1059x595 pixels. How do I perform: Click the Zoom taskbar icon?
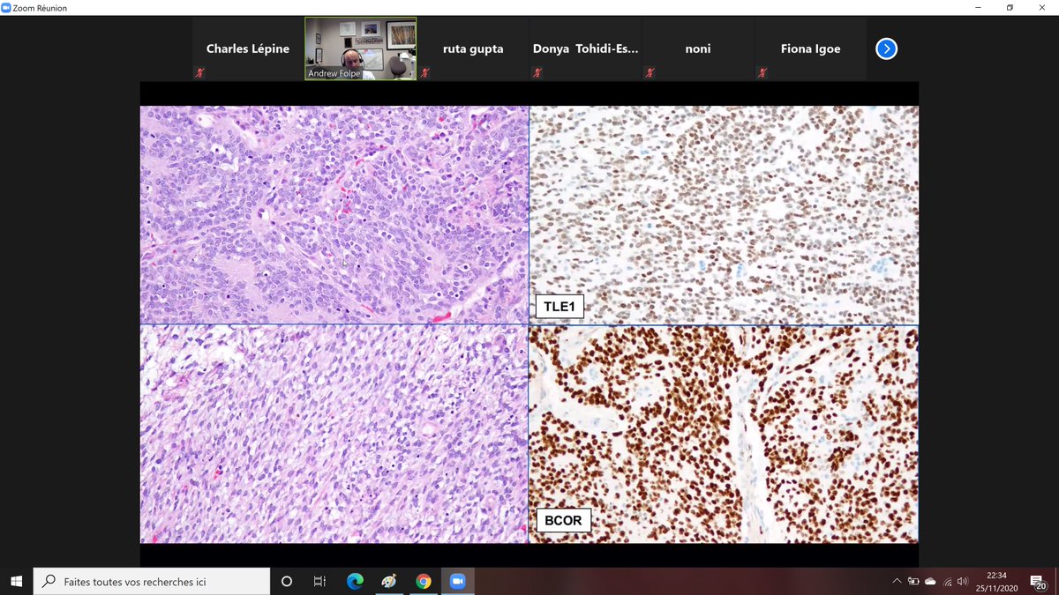pyautogui.click(x=457, y=581)
